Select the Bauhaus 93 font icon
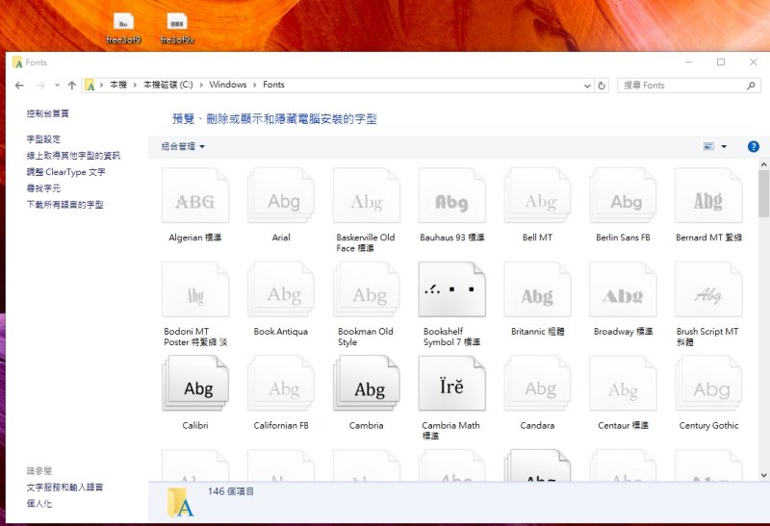 click(x=451, y=199)
